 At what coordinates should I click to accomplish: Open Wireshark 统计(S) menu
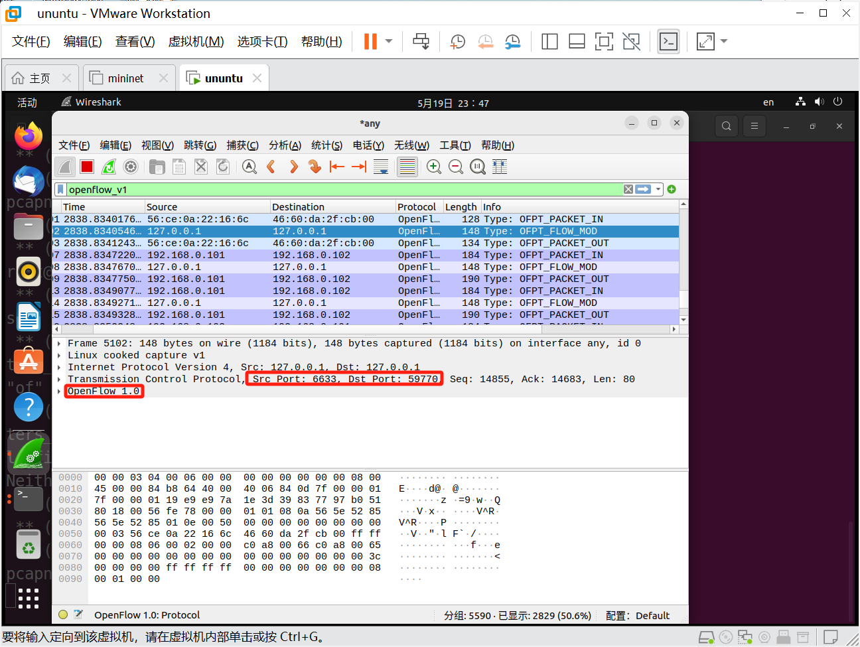(326, 145)
